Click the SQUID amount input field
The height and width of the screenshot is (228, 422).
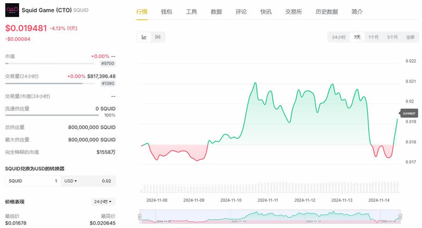tap(33, 181)
